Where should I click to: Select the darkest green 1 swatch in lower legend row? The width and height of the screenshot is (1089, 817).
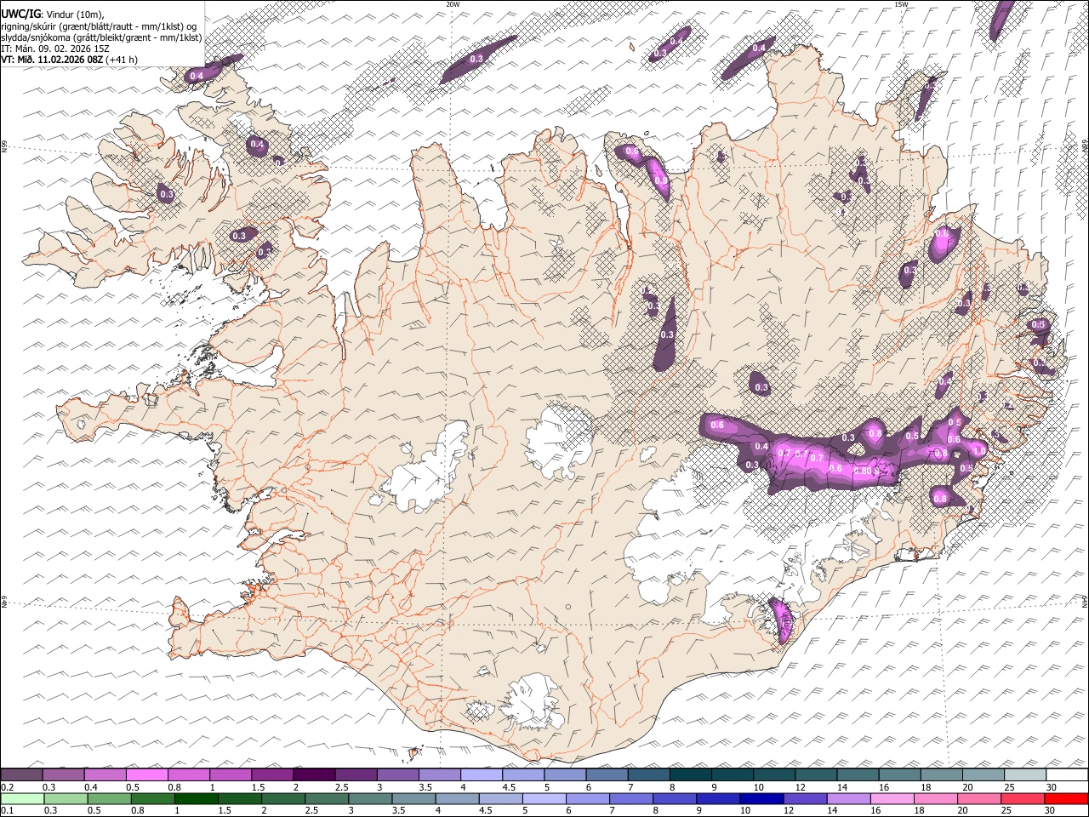coord(196,798)
